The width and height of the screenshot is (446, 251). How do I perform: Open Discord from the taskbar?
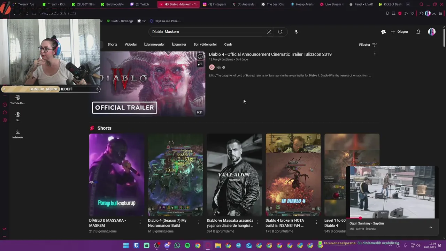pos(167,245)
